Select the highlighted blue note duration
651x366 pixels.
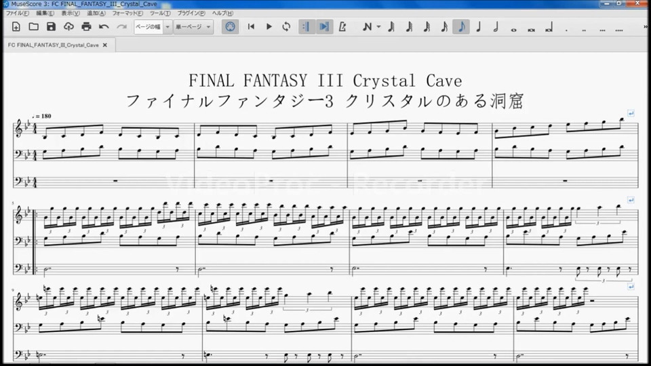coord(461,27)
